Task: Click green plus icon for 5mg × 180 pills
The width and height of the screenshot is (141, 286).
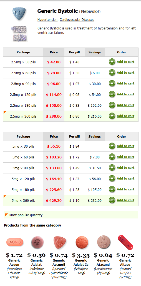Action: 112,189
